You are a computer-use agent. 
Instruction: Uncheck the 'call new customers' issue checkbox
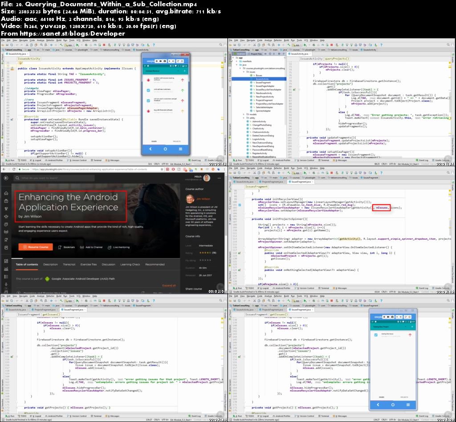pyautogui.click(x=148, y=90)
